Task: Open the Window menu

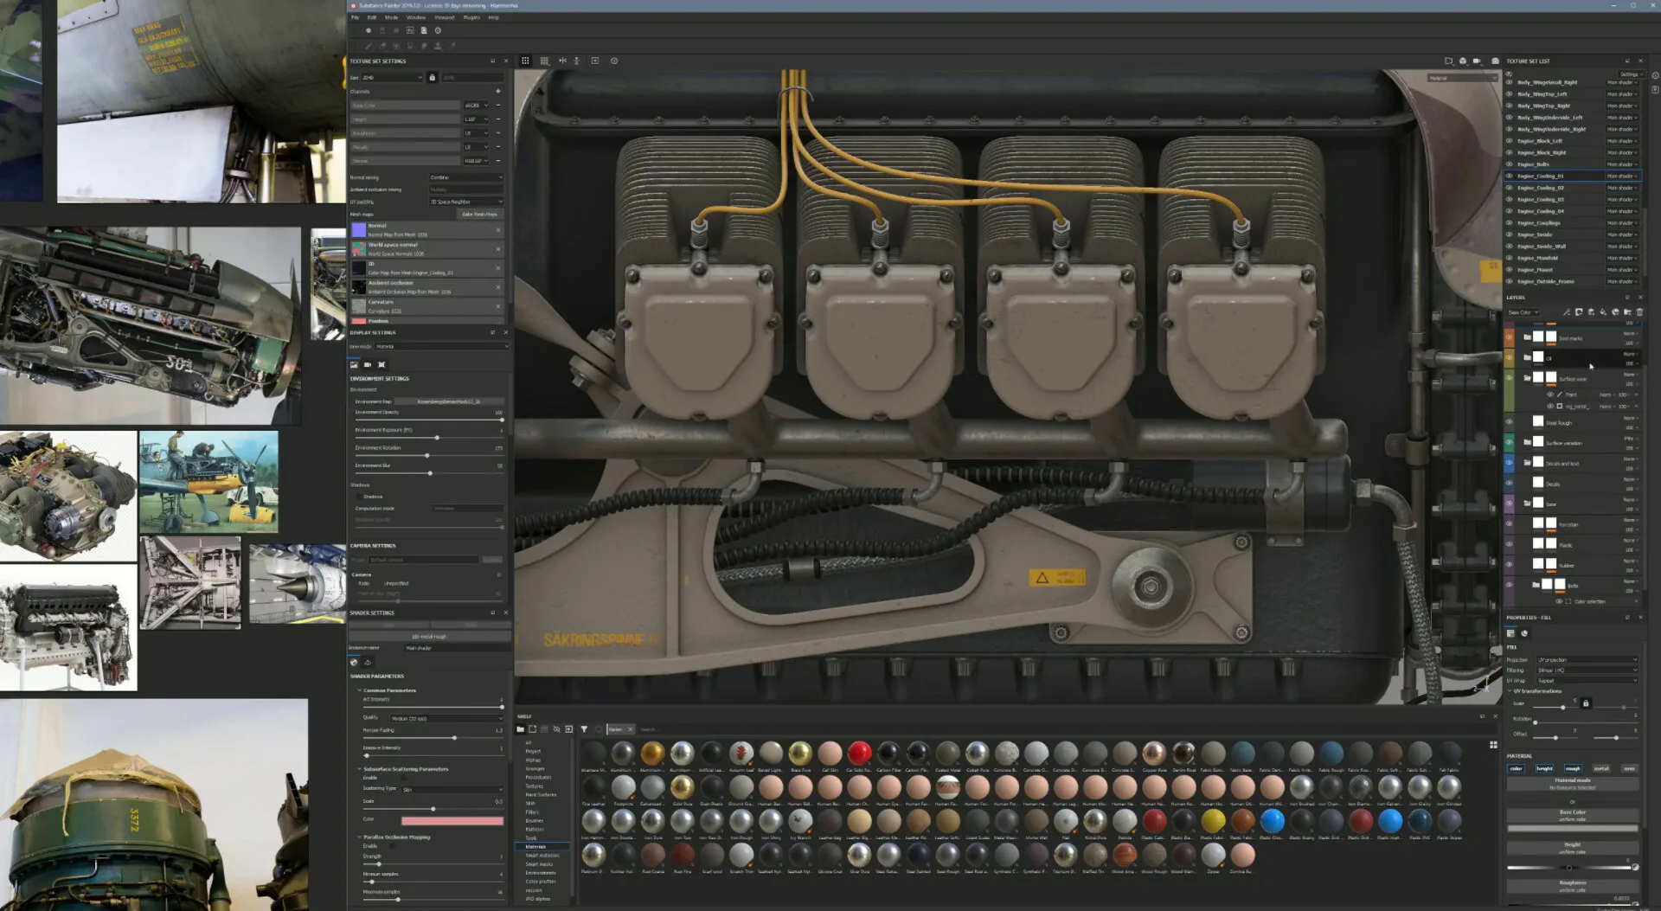Action: tap(416, 17)
